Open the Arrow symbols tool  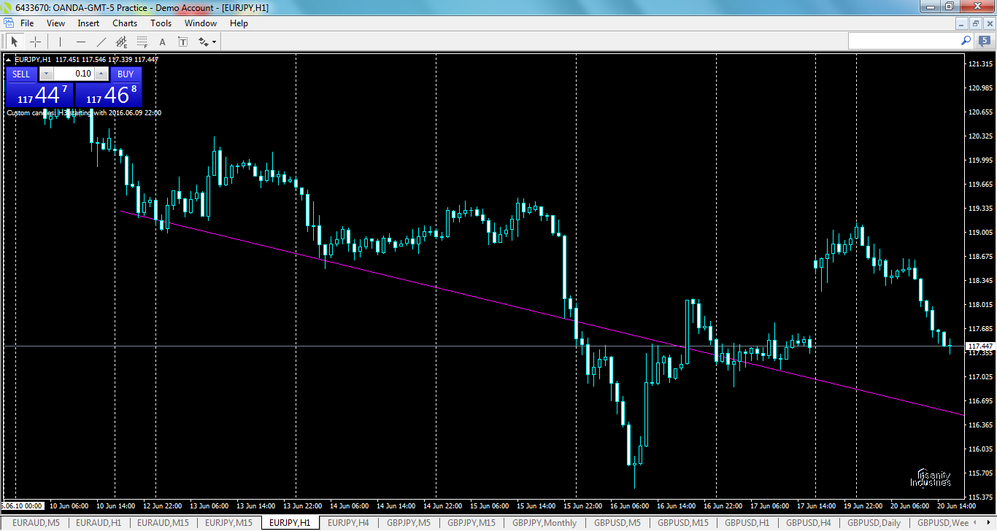point(202,42)
